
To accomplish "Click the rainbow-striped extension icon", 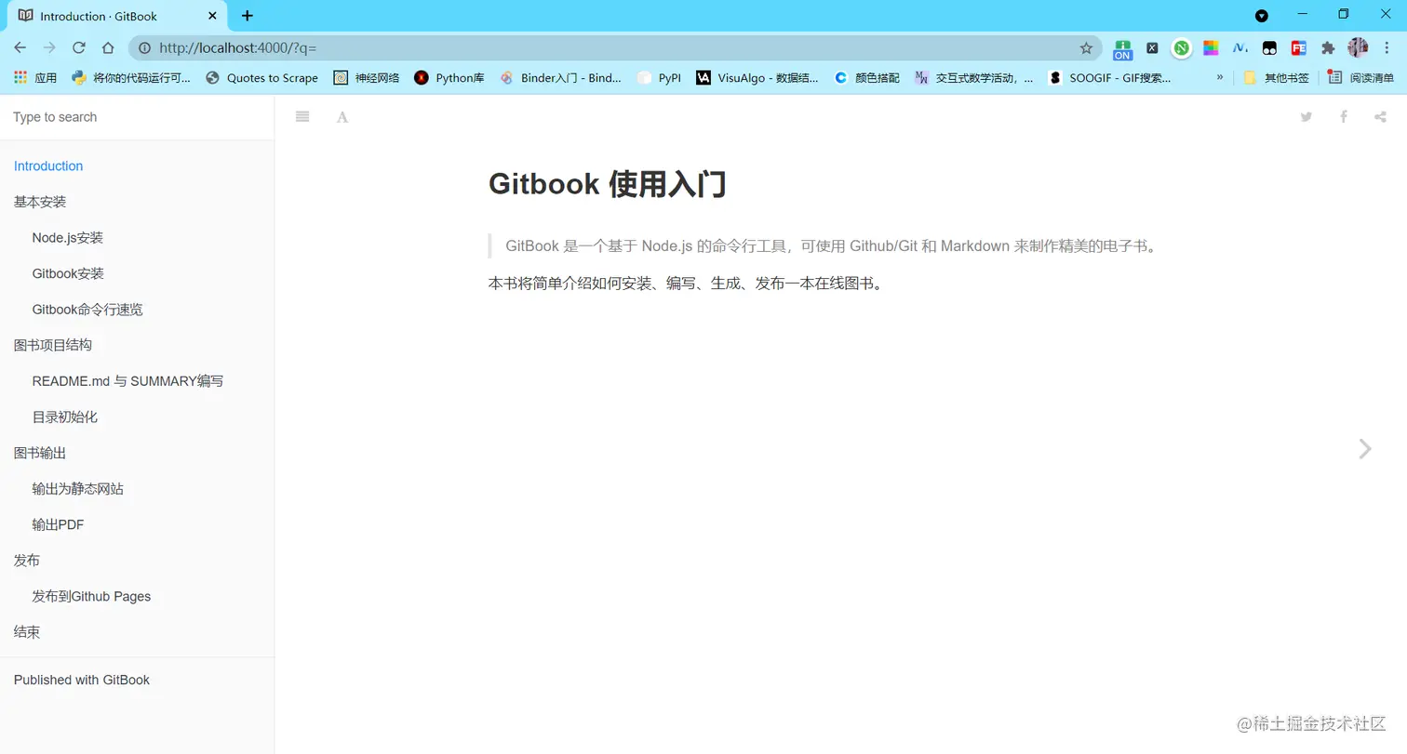I will pos(1211,47).
